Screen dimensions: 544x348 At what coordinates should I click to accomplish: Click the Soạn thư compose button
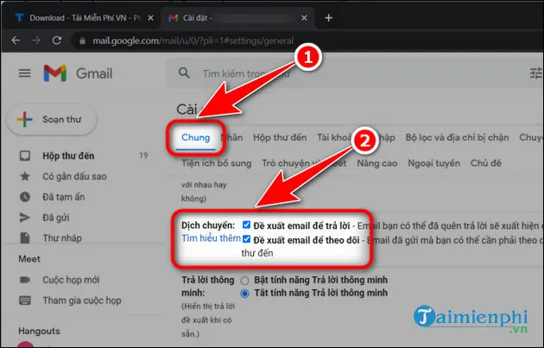[x=52, y=119]
